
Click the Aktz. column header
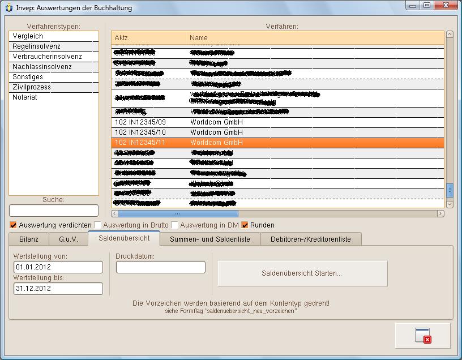point(148,38)
